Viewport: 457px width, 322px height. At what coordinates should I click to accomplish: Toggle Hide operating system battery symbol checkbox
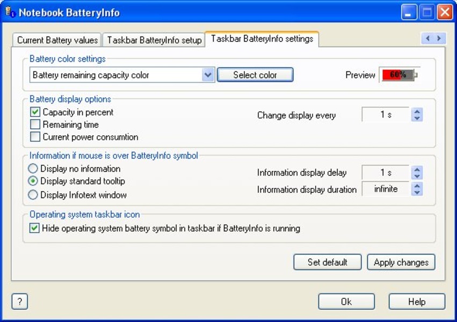click(x=34, y=228)
